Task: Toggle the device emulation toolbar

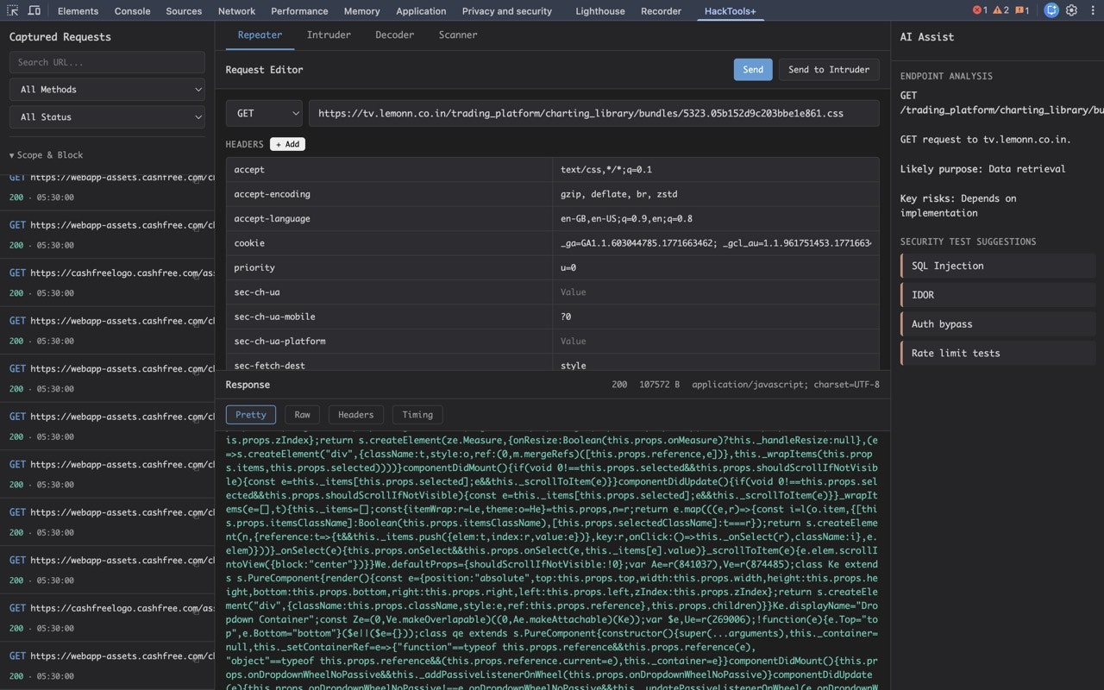Action: (x=33, y=10)
